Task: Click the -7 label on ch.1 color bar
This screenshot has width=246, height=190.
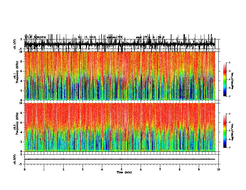Action: point(229,96)
